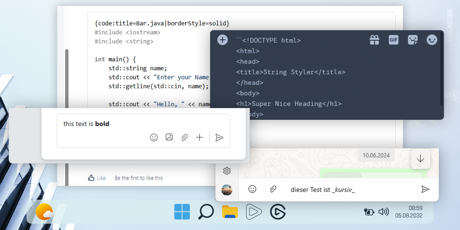Open the Discord emoji picker

click(432, 40)
